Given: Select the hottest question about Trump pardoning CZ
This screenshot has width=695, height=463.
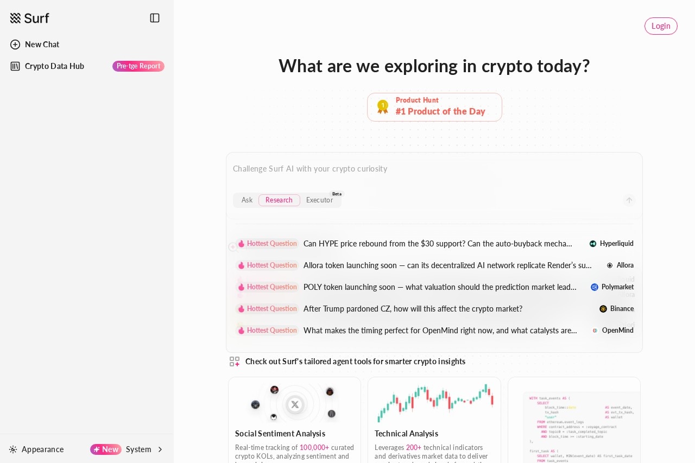Looking at the screenshot, I should point(413,309).
